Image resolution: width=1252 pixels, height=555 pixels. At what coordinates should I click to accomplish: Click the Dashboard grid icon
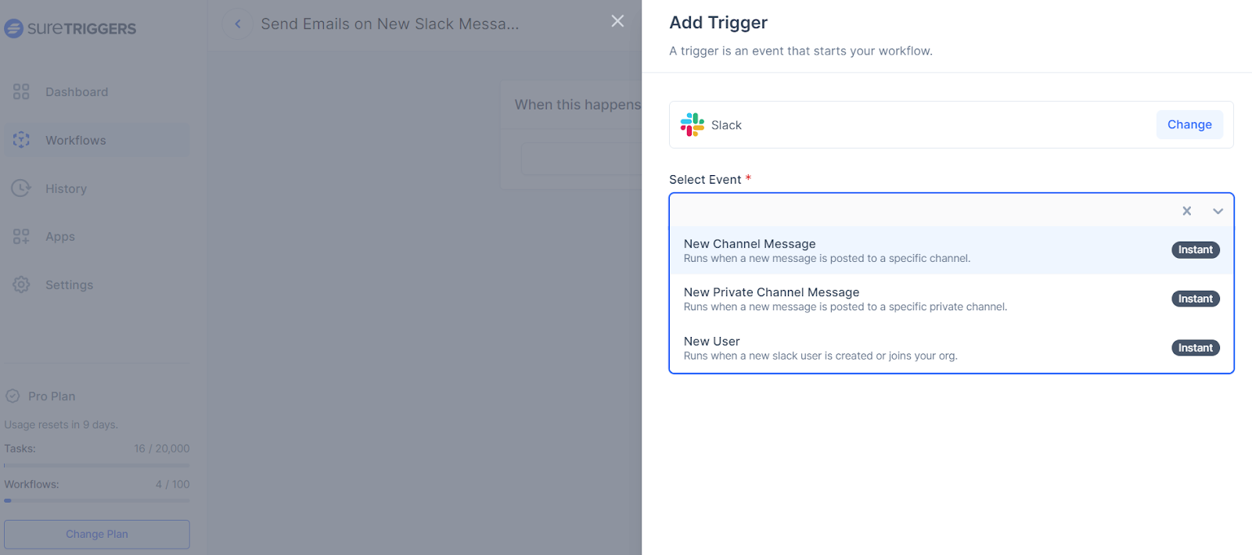click(21, 92)
